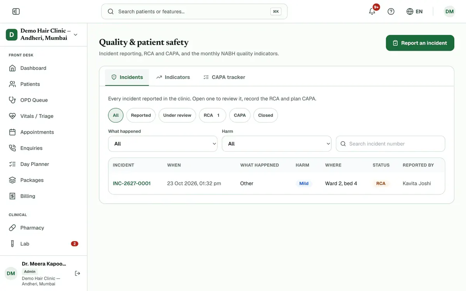Click Report an incident button
Viewport: 466px width, 291px height.
420,43
